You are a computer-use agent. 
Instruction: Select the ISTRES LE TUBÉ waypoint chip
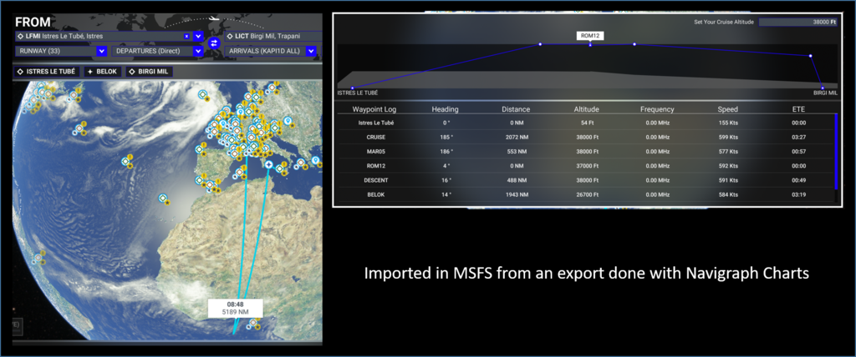47,72
